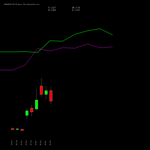Click the low value 'L: 1.15'
The width and height of the screenshot is (150, 150).
point(76,10)
